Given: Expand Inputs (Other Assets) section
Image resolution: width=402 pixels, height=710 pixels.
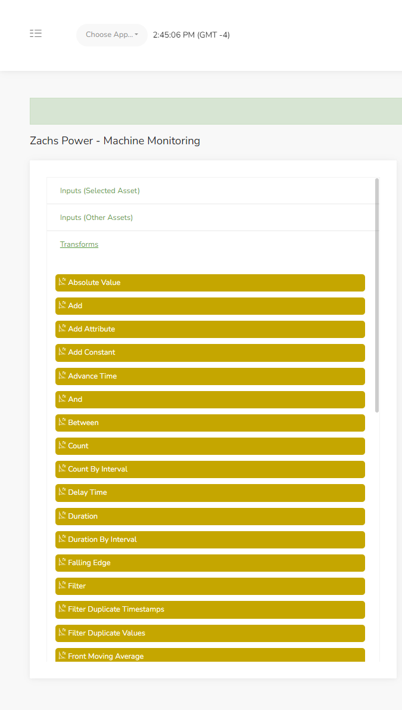Looking at the screenshot, I should (x=96, y=218).
